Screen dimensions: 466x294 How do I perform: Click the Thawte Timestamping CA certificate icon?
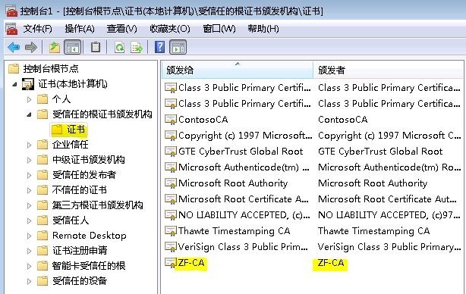[171, 231]
